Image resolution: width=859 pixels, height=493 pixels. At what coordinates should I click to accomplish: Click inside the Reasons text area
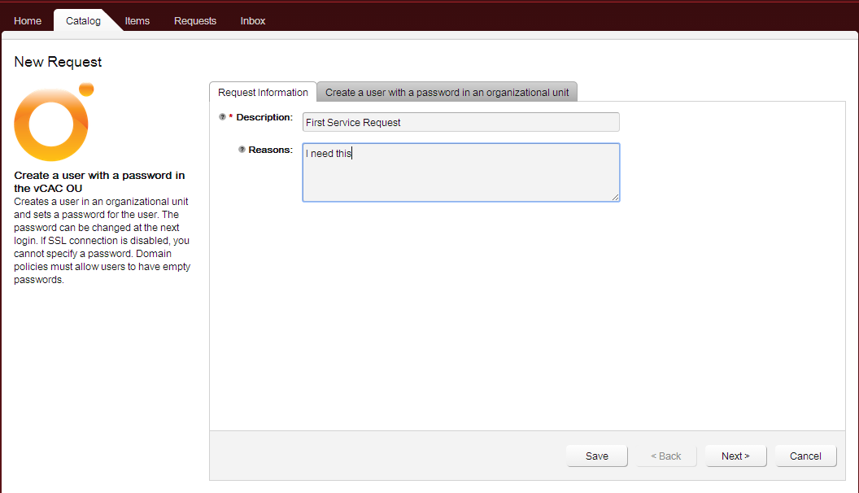click(460, 172)
